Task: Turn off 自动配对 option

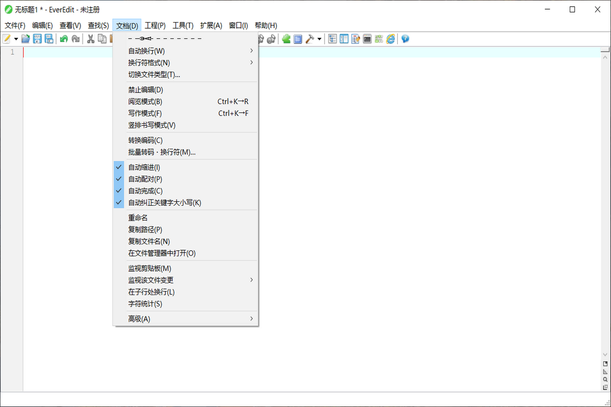Action: [x=144, y=179]
